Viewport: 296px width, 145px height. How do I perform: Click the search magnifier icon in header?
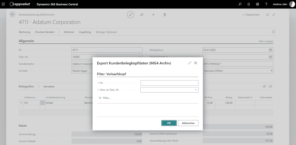click(x=240, y=4)
